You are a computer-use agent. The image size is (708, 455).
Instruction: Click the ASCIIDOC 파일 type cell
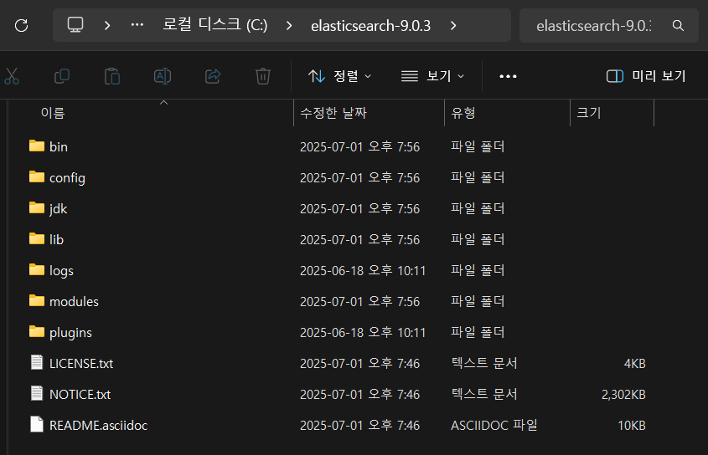tap(494, 425)
